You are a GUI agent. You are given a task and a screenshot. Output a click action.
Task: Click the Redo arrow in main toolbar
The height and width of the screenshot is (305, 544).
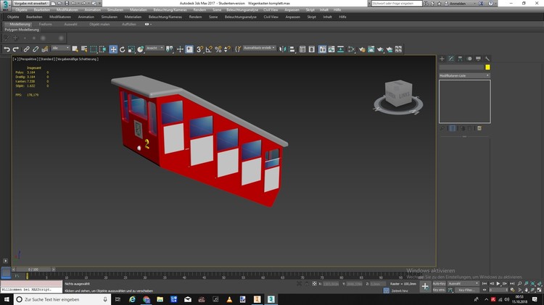(x=16, y=49)
